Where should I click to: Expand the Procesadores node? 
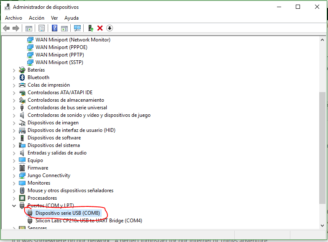click(14, 198)
